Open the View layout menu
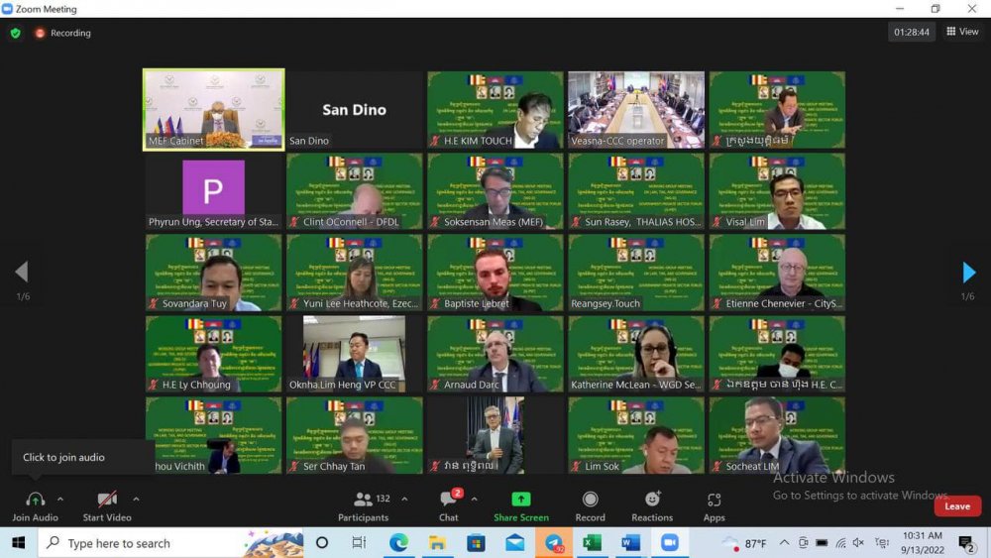The height and width of the screenshot is (558, 991). 962,32
